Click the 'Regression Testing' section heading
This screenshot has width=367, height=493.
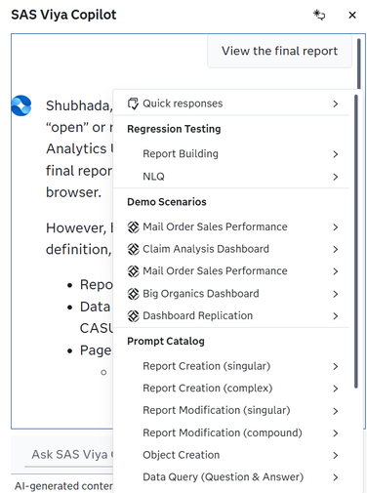174,129
